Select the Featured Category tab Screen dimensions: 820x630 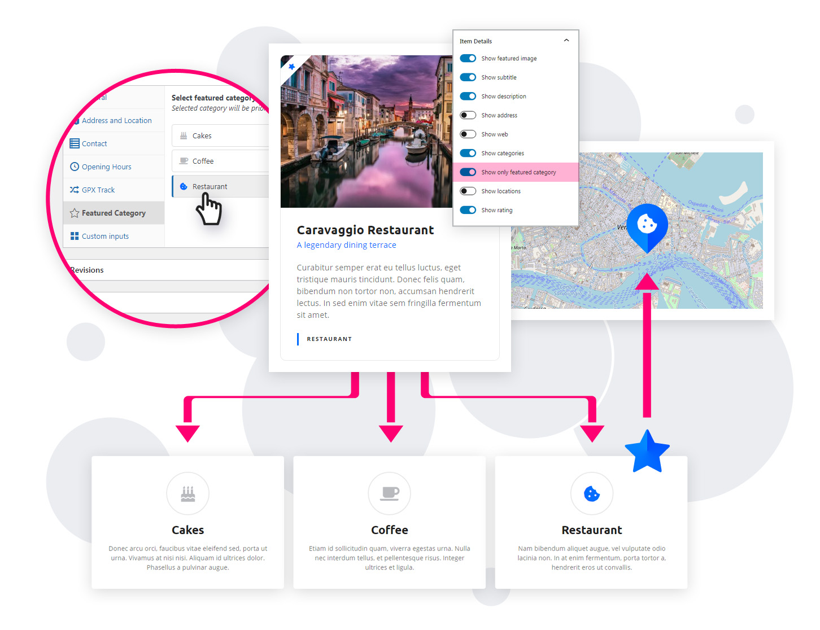114,213
